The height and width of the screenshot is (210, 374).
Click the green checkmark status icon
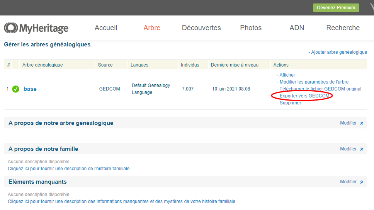16,89
